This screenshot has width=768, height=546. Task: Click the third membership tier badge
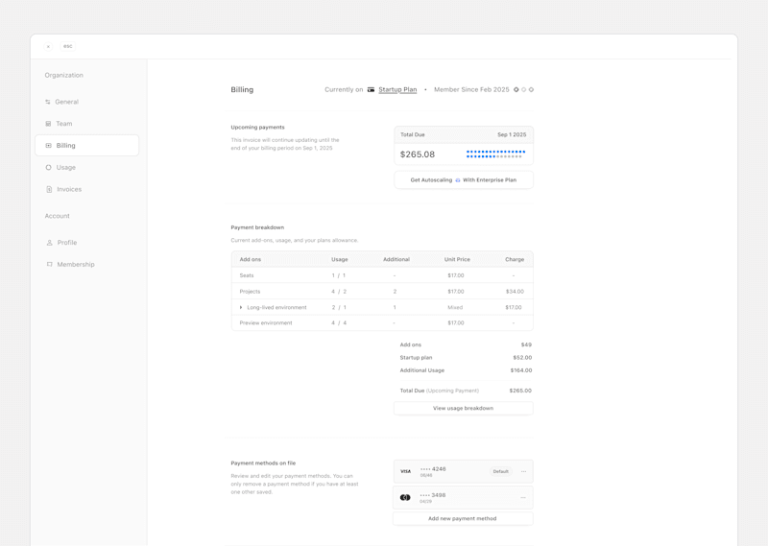(531, 89)
